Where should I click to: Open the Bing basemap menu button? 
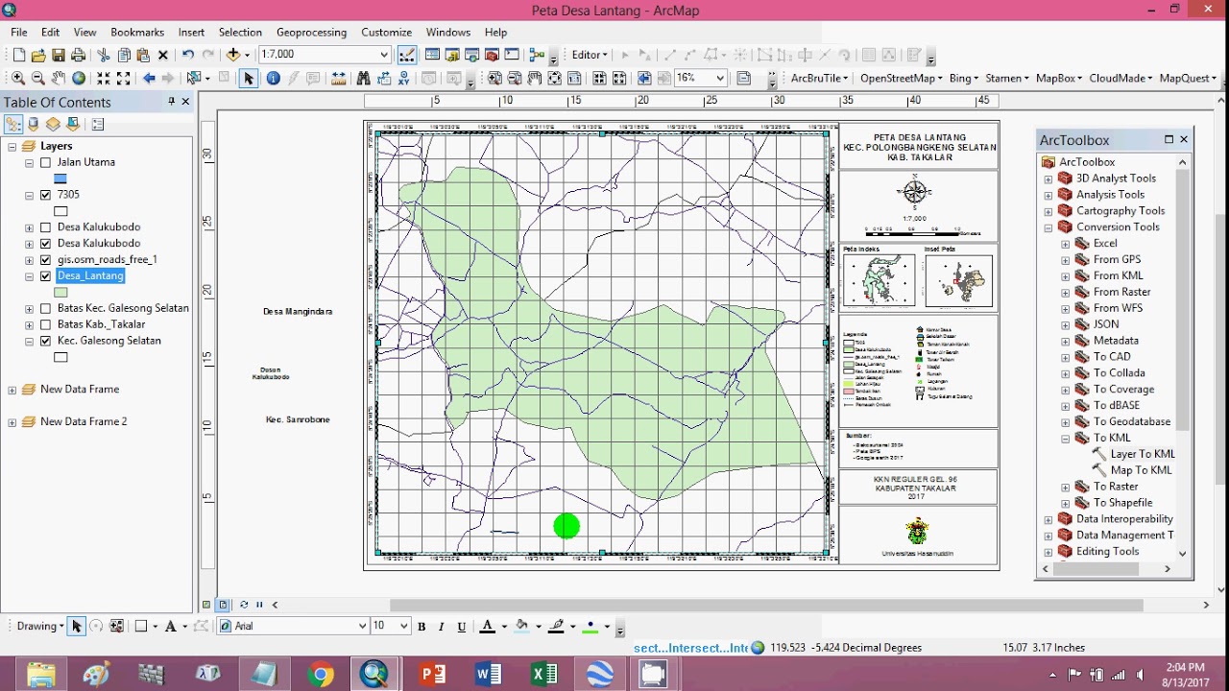click(963, 79)
